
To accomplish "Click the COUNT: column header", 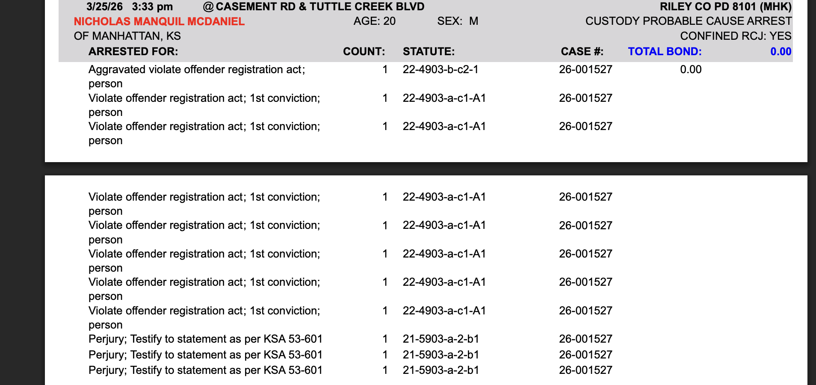I will (364, 52).
